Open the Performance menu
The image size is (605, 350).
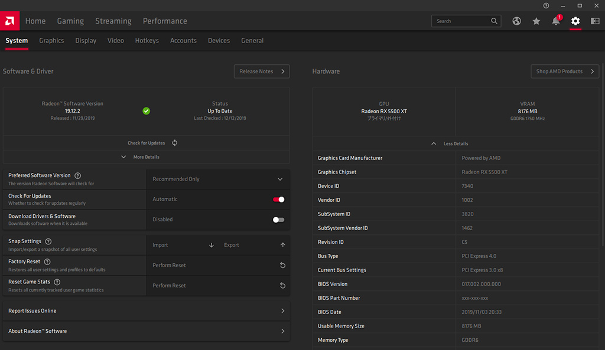[165, 21]
